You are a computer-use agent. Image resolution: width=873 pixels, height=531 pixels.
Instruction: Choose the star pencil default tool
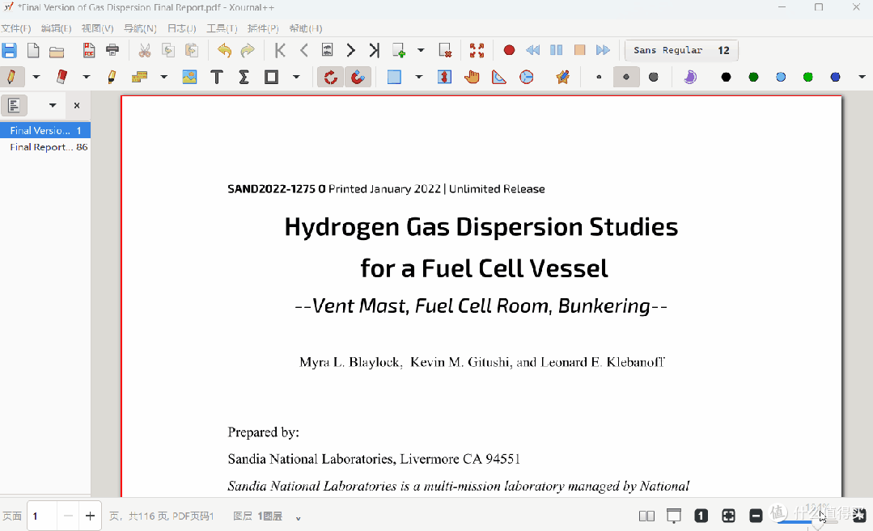(x=563, y=77)
